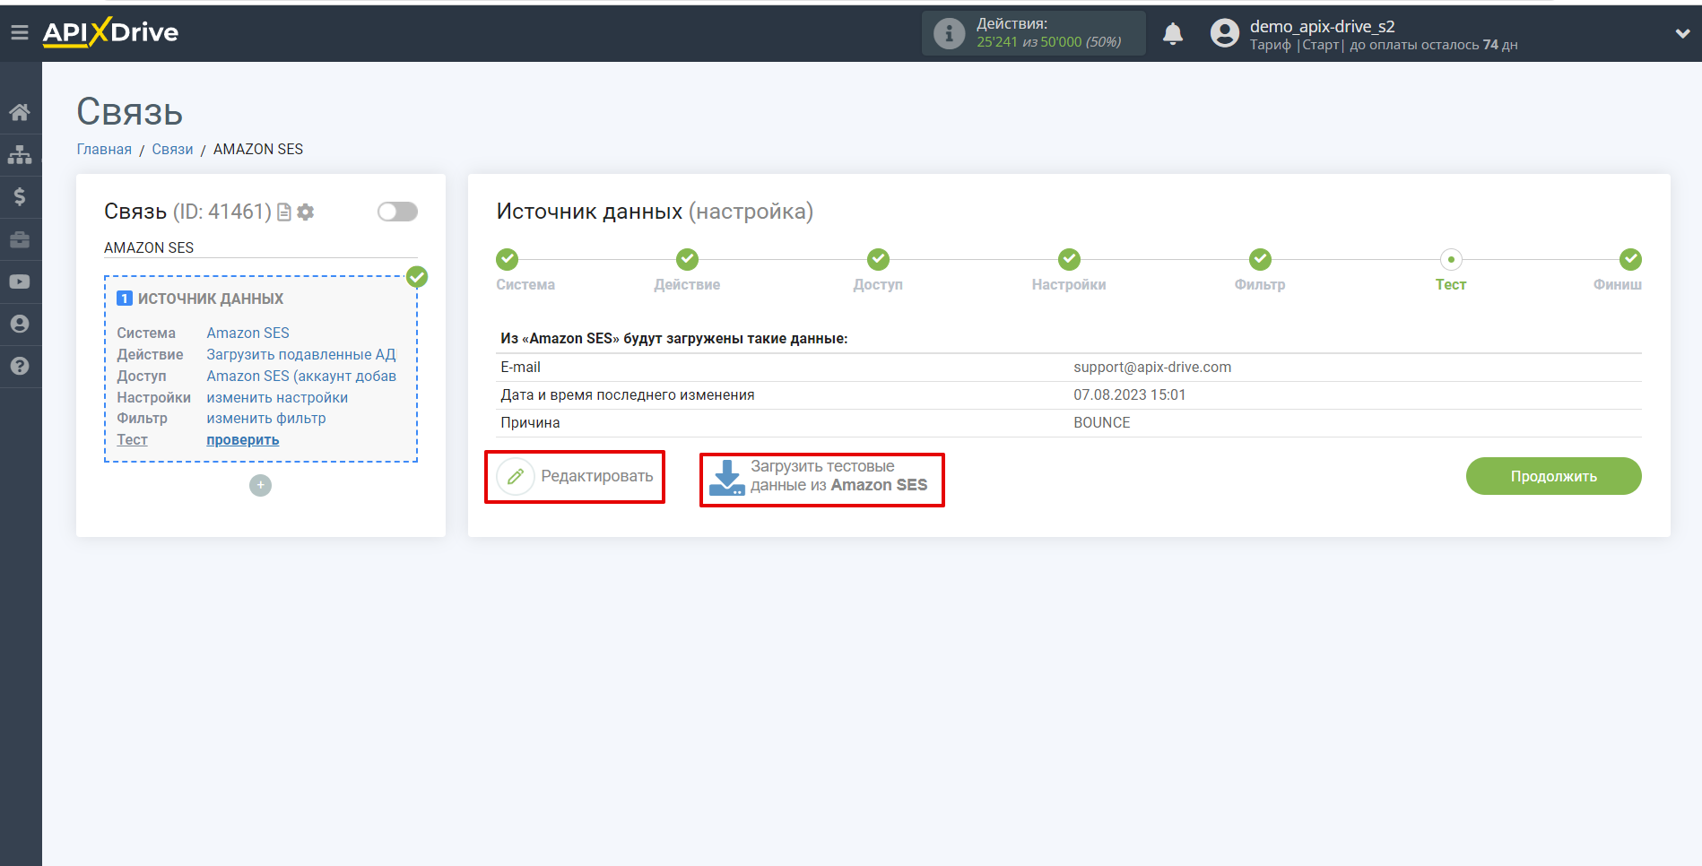Click the AMAZON SES connection name field
1702x866 pixels.
(261, 247)
